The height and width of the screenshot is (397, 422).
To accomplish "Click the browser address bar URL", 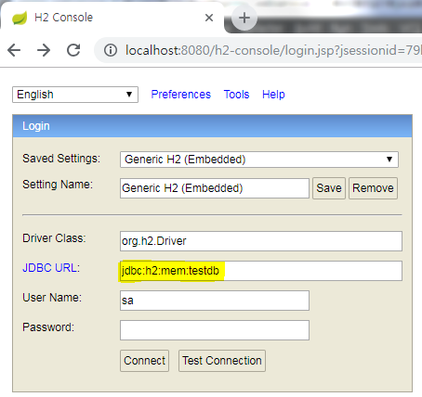I will point(272,50).
